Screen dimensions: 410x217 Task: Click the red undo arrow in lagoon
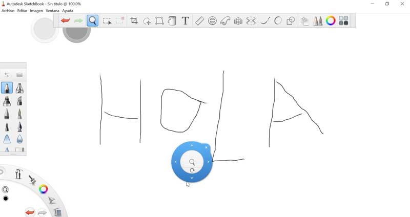pos(30,212)
